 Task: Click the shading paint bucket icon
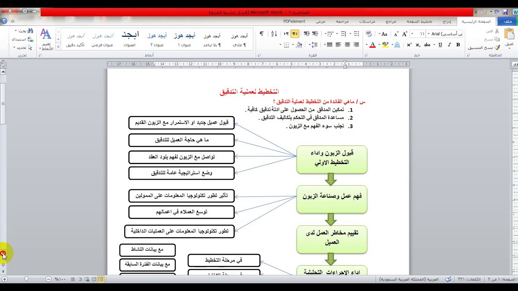299,45
